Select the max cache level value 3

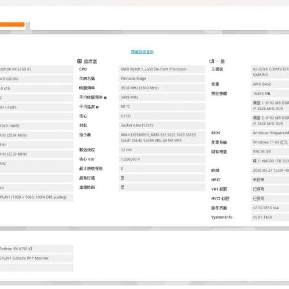coord(162,169)
